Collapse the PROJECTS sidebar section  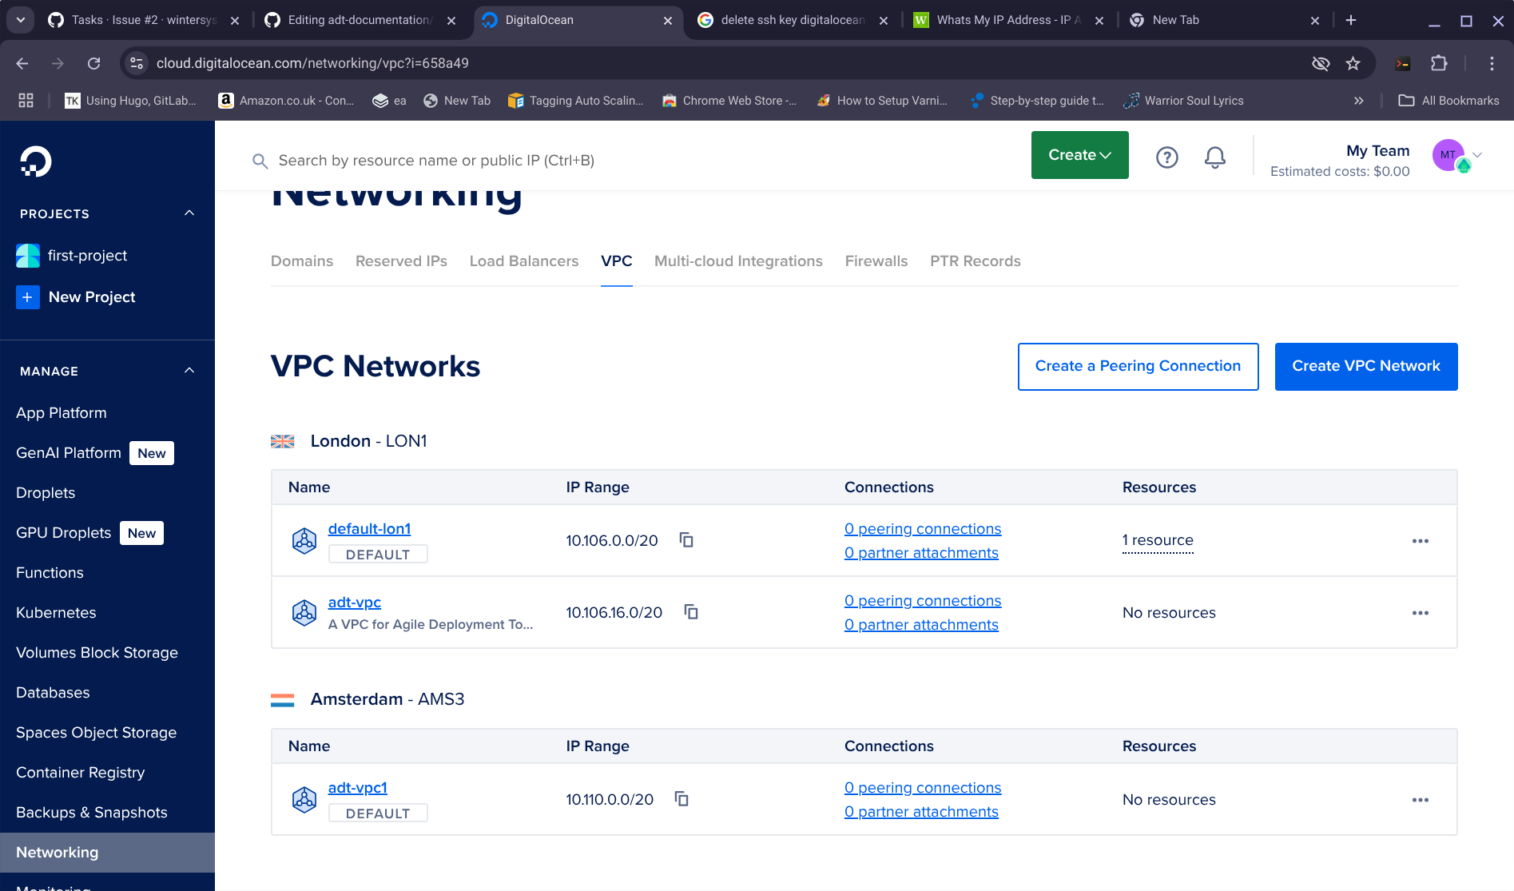click(x=189, y=213)
